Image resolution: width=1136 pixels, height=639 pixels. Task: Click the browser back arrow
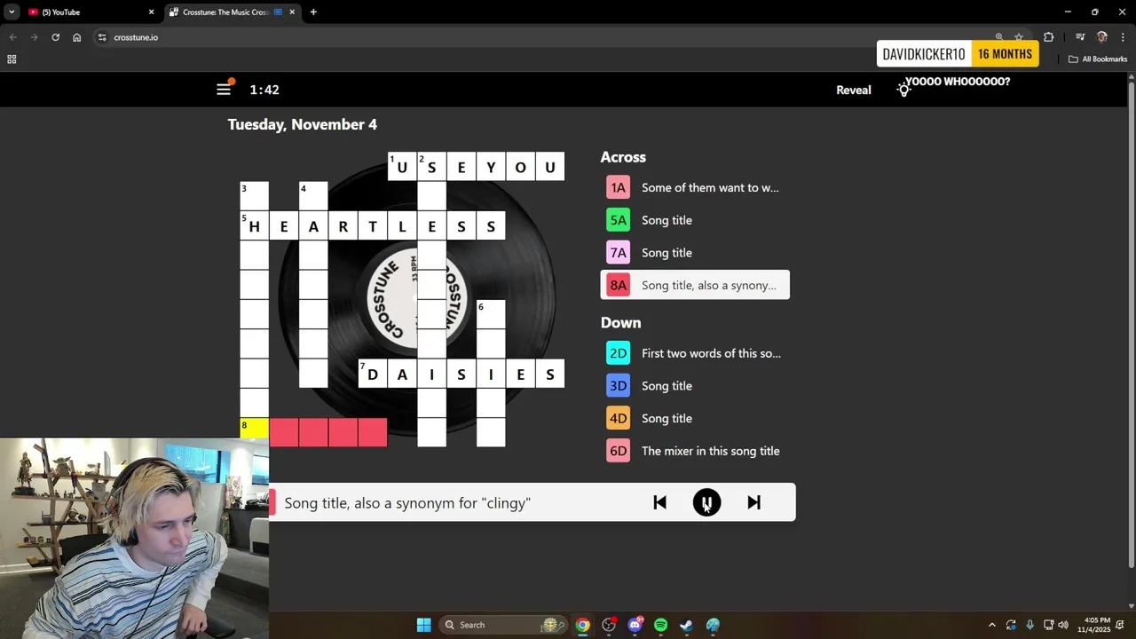tap(12, 37)
